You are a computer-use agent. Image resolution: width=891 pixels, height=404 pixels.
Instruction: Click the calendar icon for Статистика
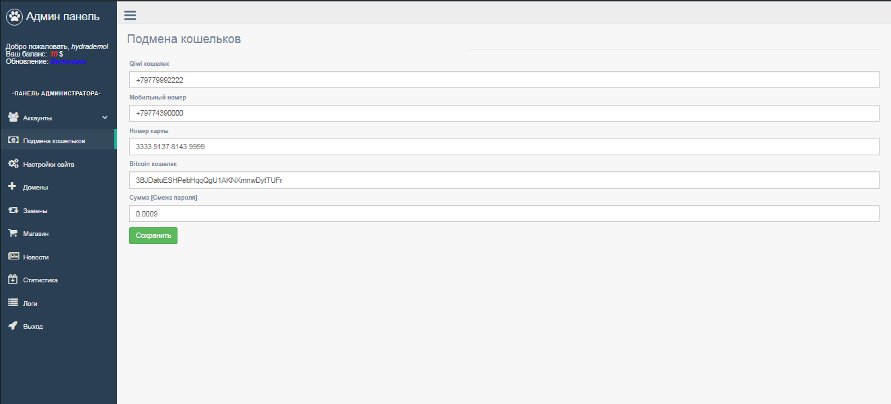pyautogui.click(x=12, y=280)
